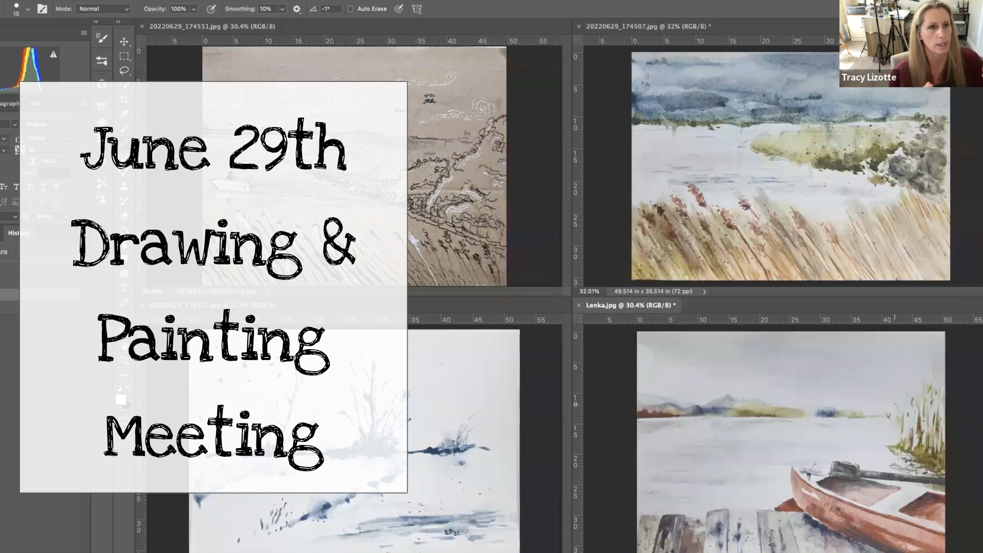Click the histogram cached data warning triangle
Screen dimensions: 983x553
pos(53,54)
